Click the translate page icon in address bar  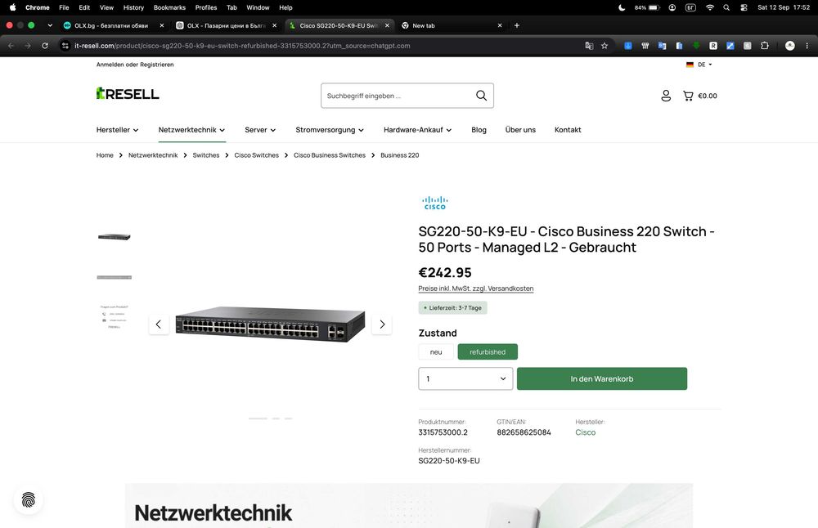[x=589, y=46]
